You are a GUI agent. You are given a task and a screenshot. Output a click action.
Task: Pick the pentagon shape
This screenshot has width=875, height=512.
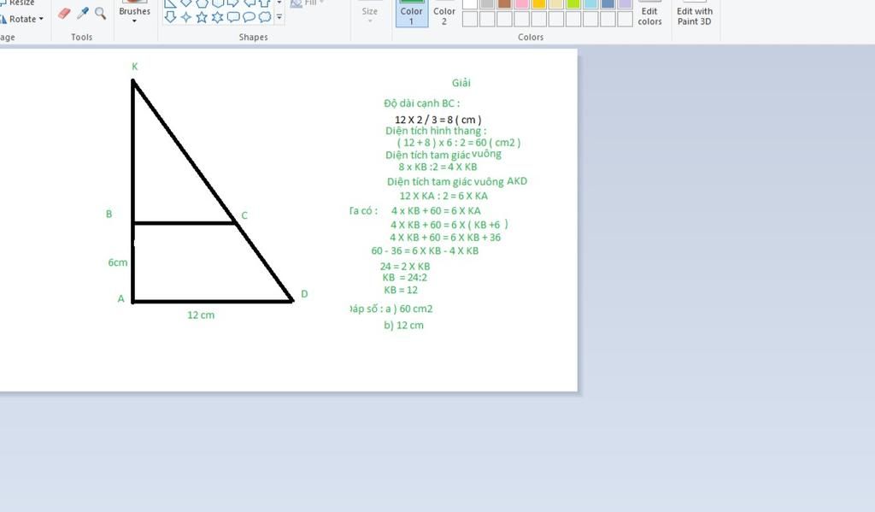pyautogui.click(x=202, y=3)
